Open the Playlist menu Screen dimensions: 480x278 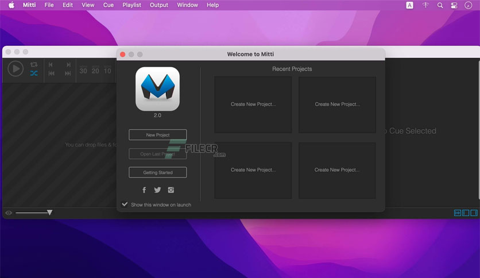pyautogui.click(x=131, y=5)
